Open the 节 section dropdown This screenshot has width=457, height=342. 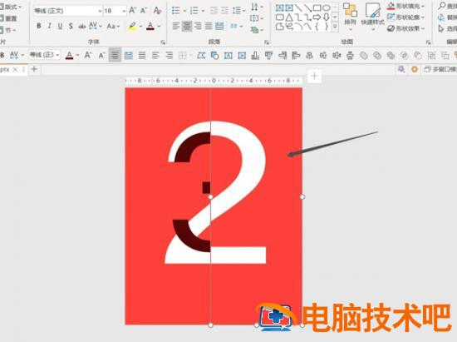pyautogui.click(x=8, y=30)
